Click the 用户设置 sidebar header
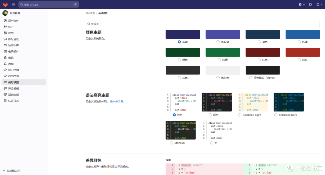The height and width of the screenshot is (175, 325). pos(15,13)
